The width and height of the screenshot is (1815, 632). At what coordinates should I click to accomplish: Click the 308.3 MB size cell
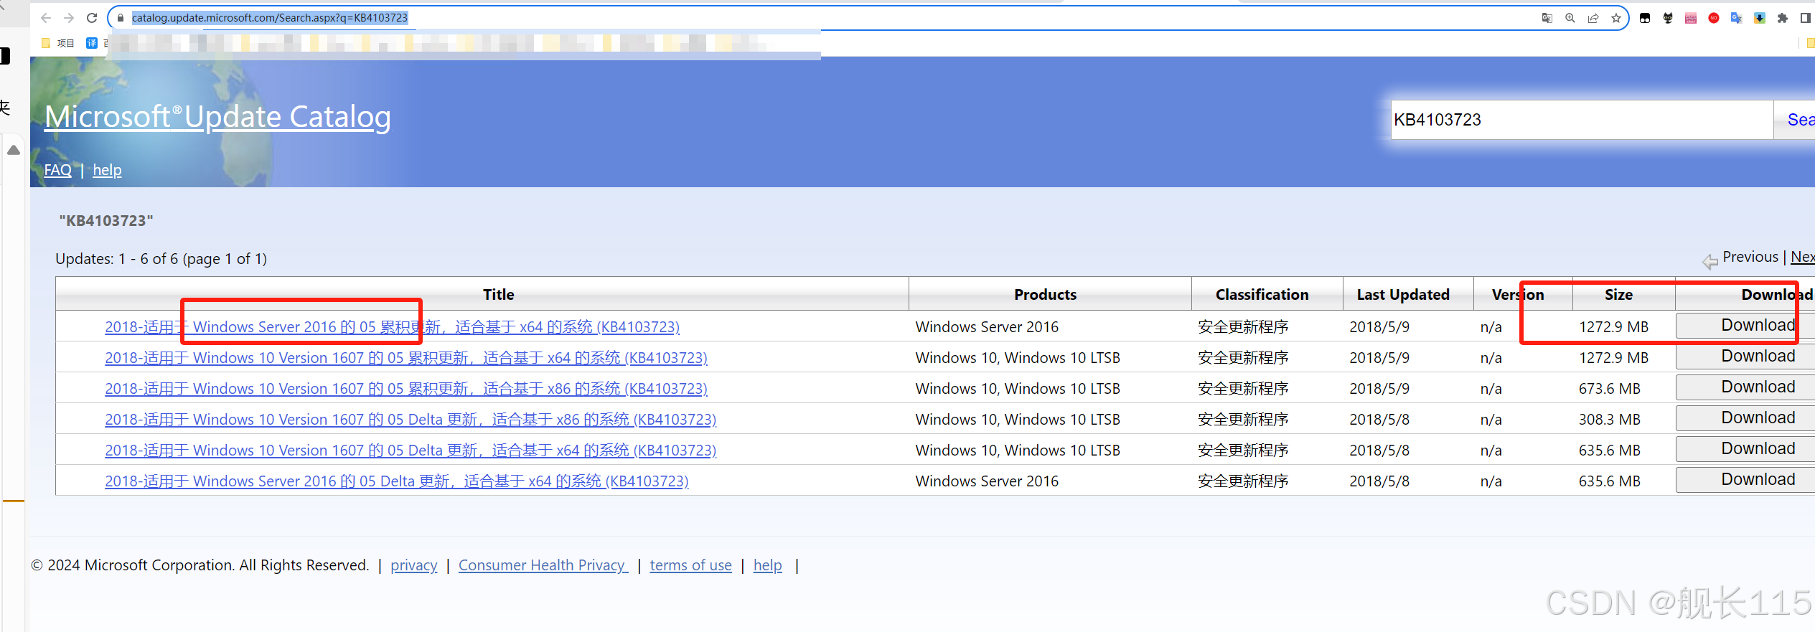1610,420
